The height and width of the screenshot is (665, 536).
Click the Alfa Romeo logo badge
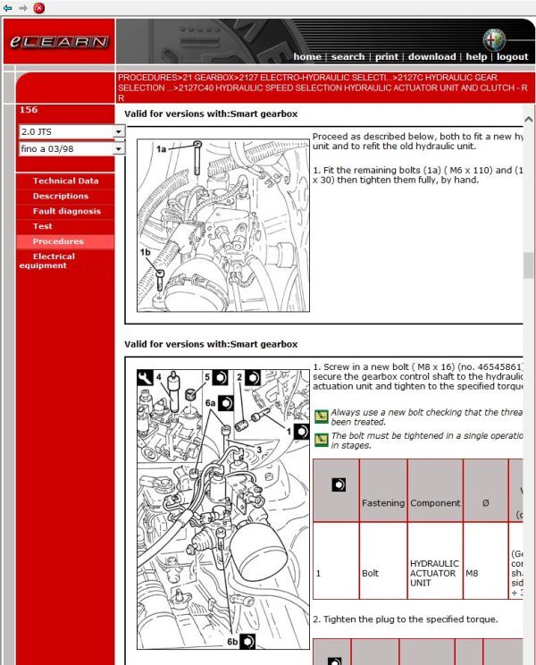[495, 39]
